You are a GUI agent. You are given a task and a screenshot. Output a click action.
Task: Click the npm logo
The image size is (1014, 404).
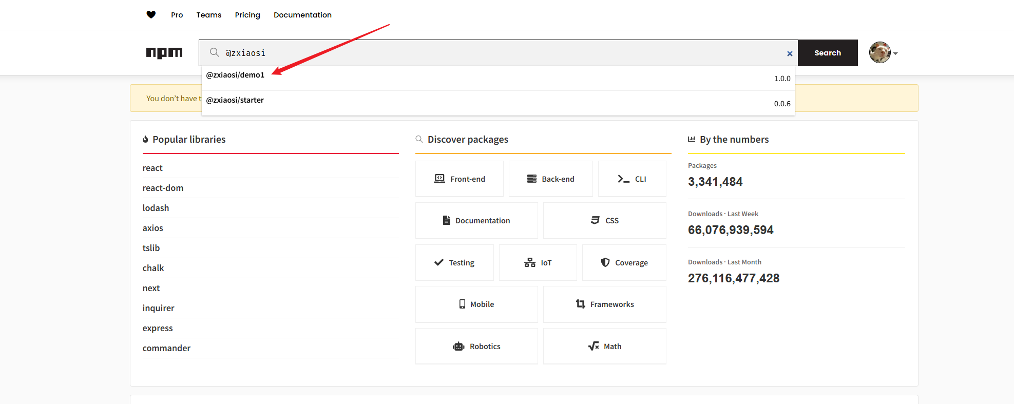[164, 53]
